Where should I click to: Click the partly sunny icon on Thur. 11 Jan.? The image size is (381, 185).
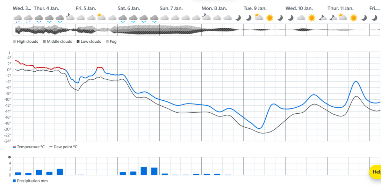coord(343,17)
